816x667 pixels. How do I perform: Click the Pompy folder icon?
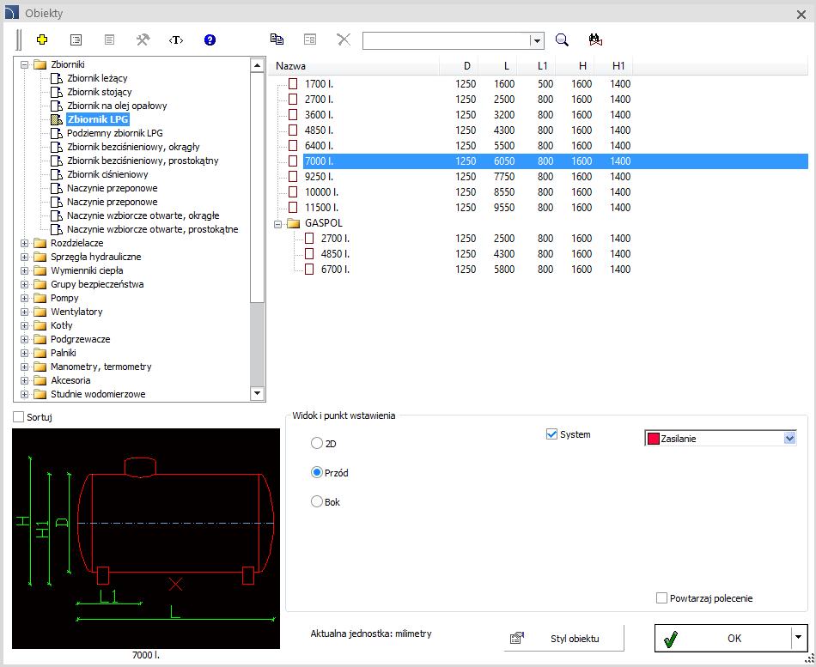40,298
